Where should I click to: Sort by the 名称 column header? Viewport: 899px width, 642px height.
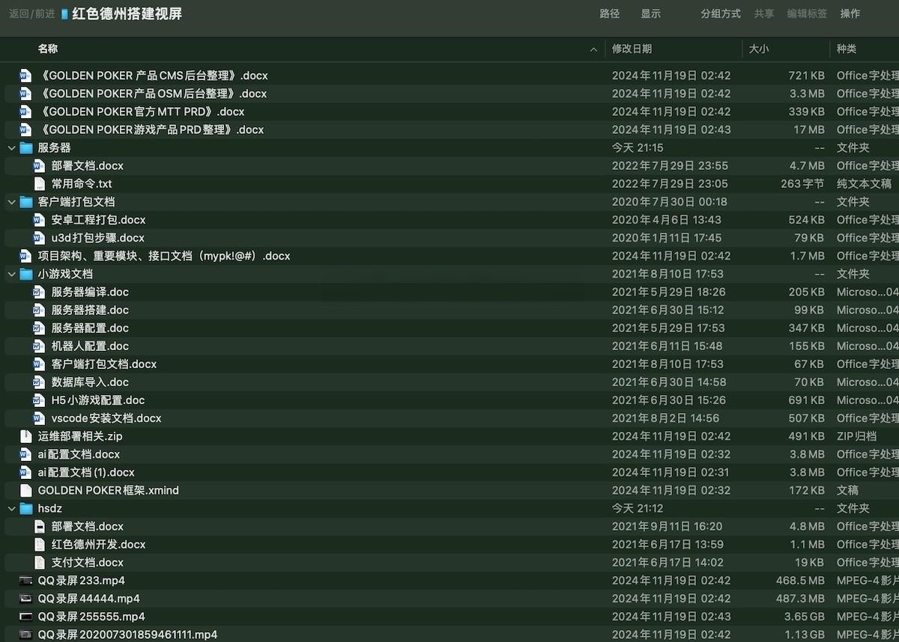click(48, 49)
